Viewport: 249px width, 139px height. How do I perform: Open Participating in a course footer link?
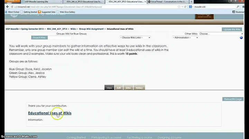pyautogui.click(x=106, y=137)
